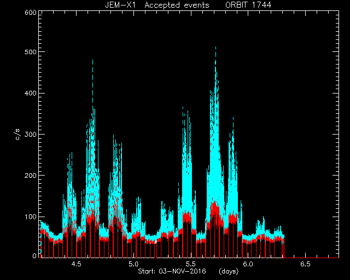The width and height of the screenshot is (350, 280).
Task: Click the 'ORBIT 1744' title text
Action: [248, 5]
